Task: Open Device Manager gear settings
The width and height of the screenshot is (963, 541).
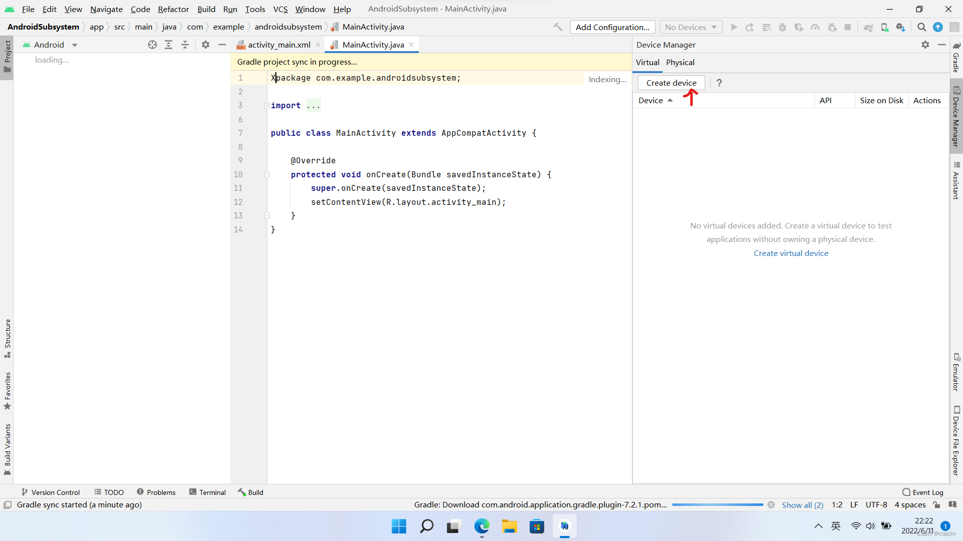Action: click(925, 45)
